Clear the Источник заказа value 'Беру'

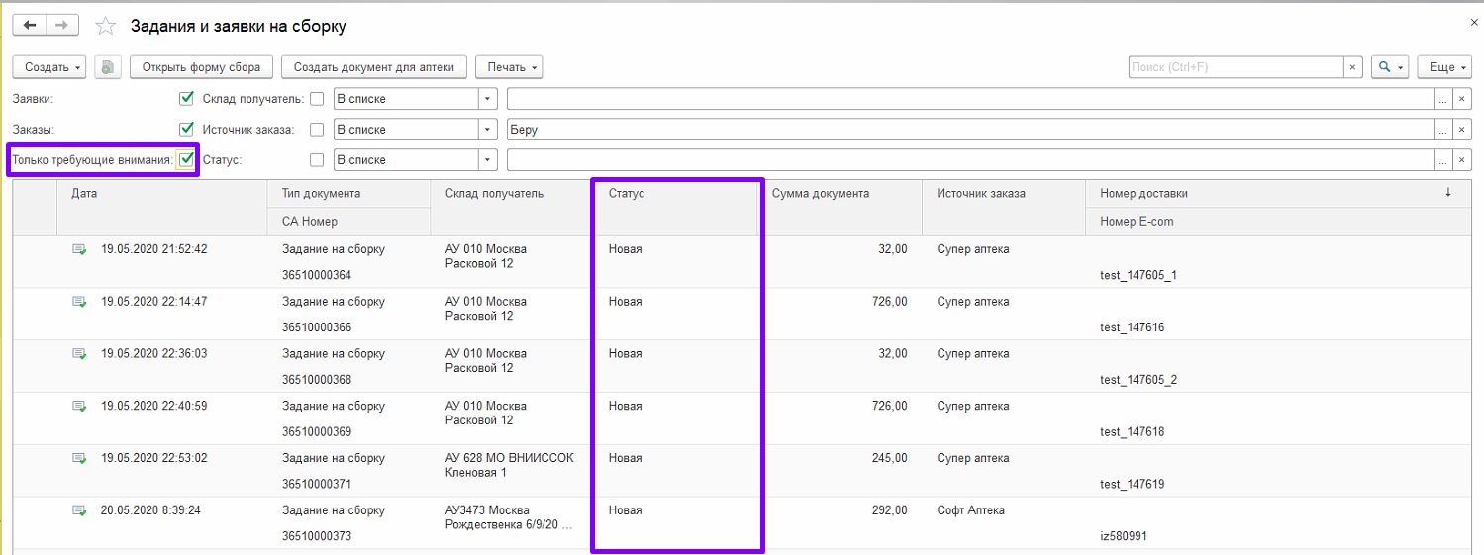click(1462, 130)
